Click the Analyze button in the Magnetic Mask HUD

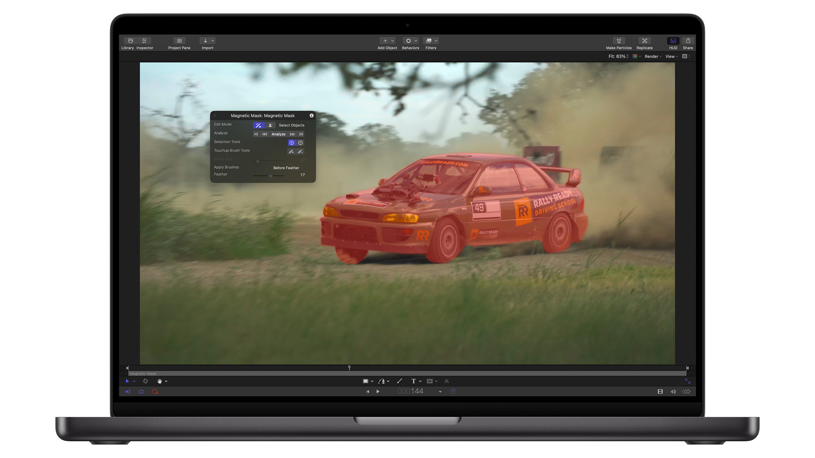coord(278,134)
